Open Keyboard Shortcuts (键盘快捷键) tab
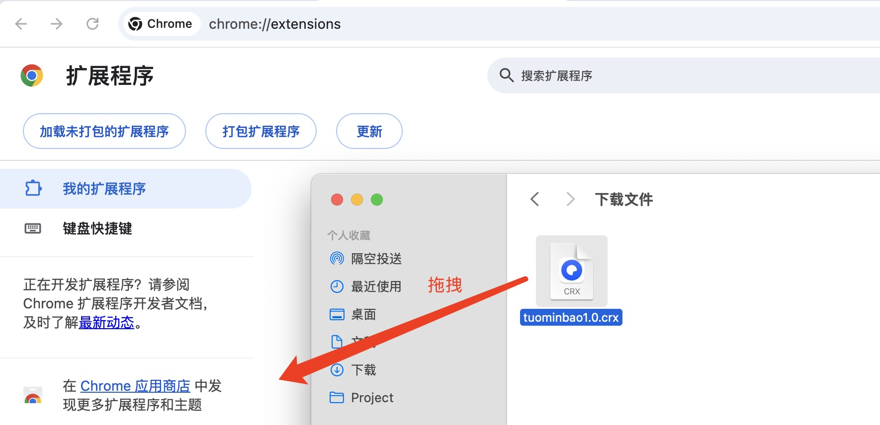The width and height of the screenshot is (880, 425). click(x=97, y=228)
